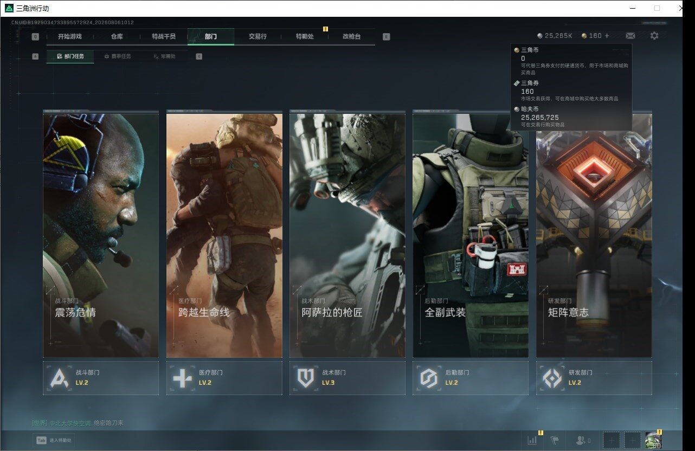The image size is (695, 451).
Task: Click the 哈夫币 coin icon in the tooltip
Action: pos(517,109)
